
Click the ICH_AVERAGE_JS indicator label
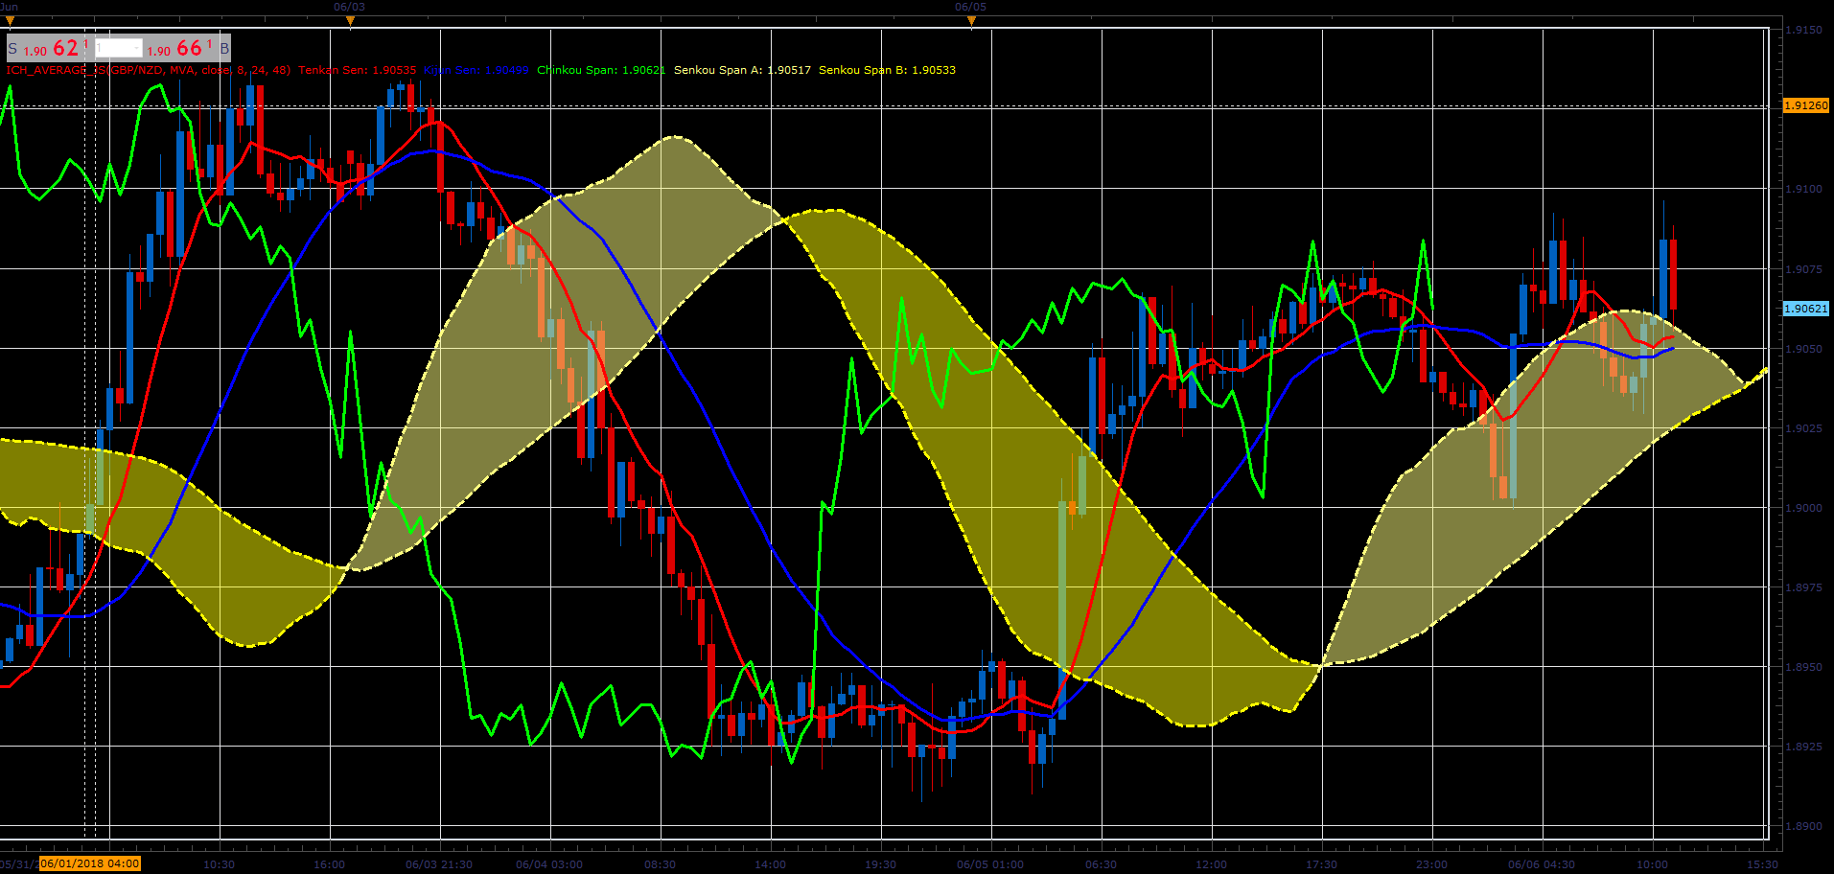(149, 70)
